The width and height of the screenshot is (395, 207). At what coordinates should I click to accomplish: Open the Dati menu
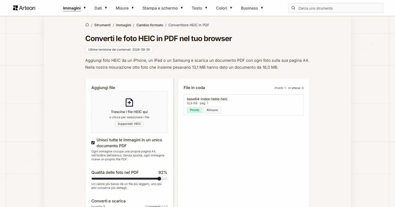click(98, 8)
